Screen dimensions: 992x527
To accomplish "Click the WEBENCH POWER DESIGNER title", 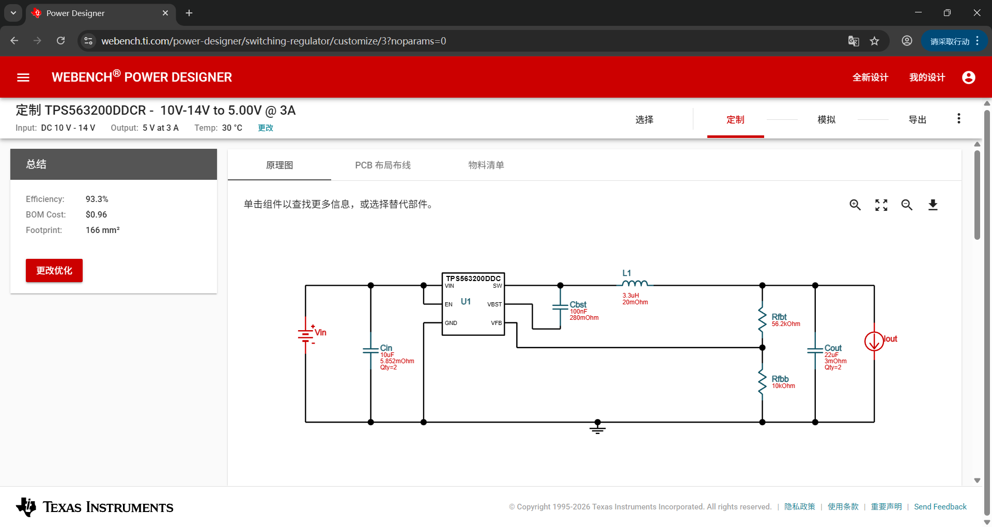I will pyautogui.click(x=142, y=77).
